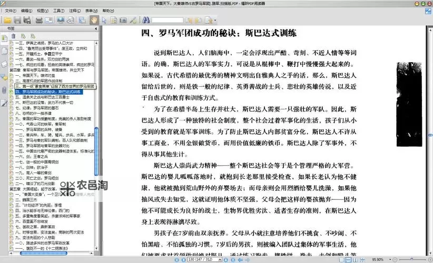Viewport: 433px width, 263px height.
Task: Click the binoculars Search icon
Action: pyautogui.click(x=146, y=20)
